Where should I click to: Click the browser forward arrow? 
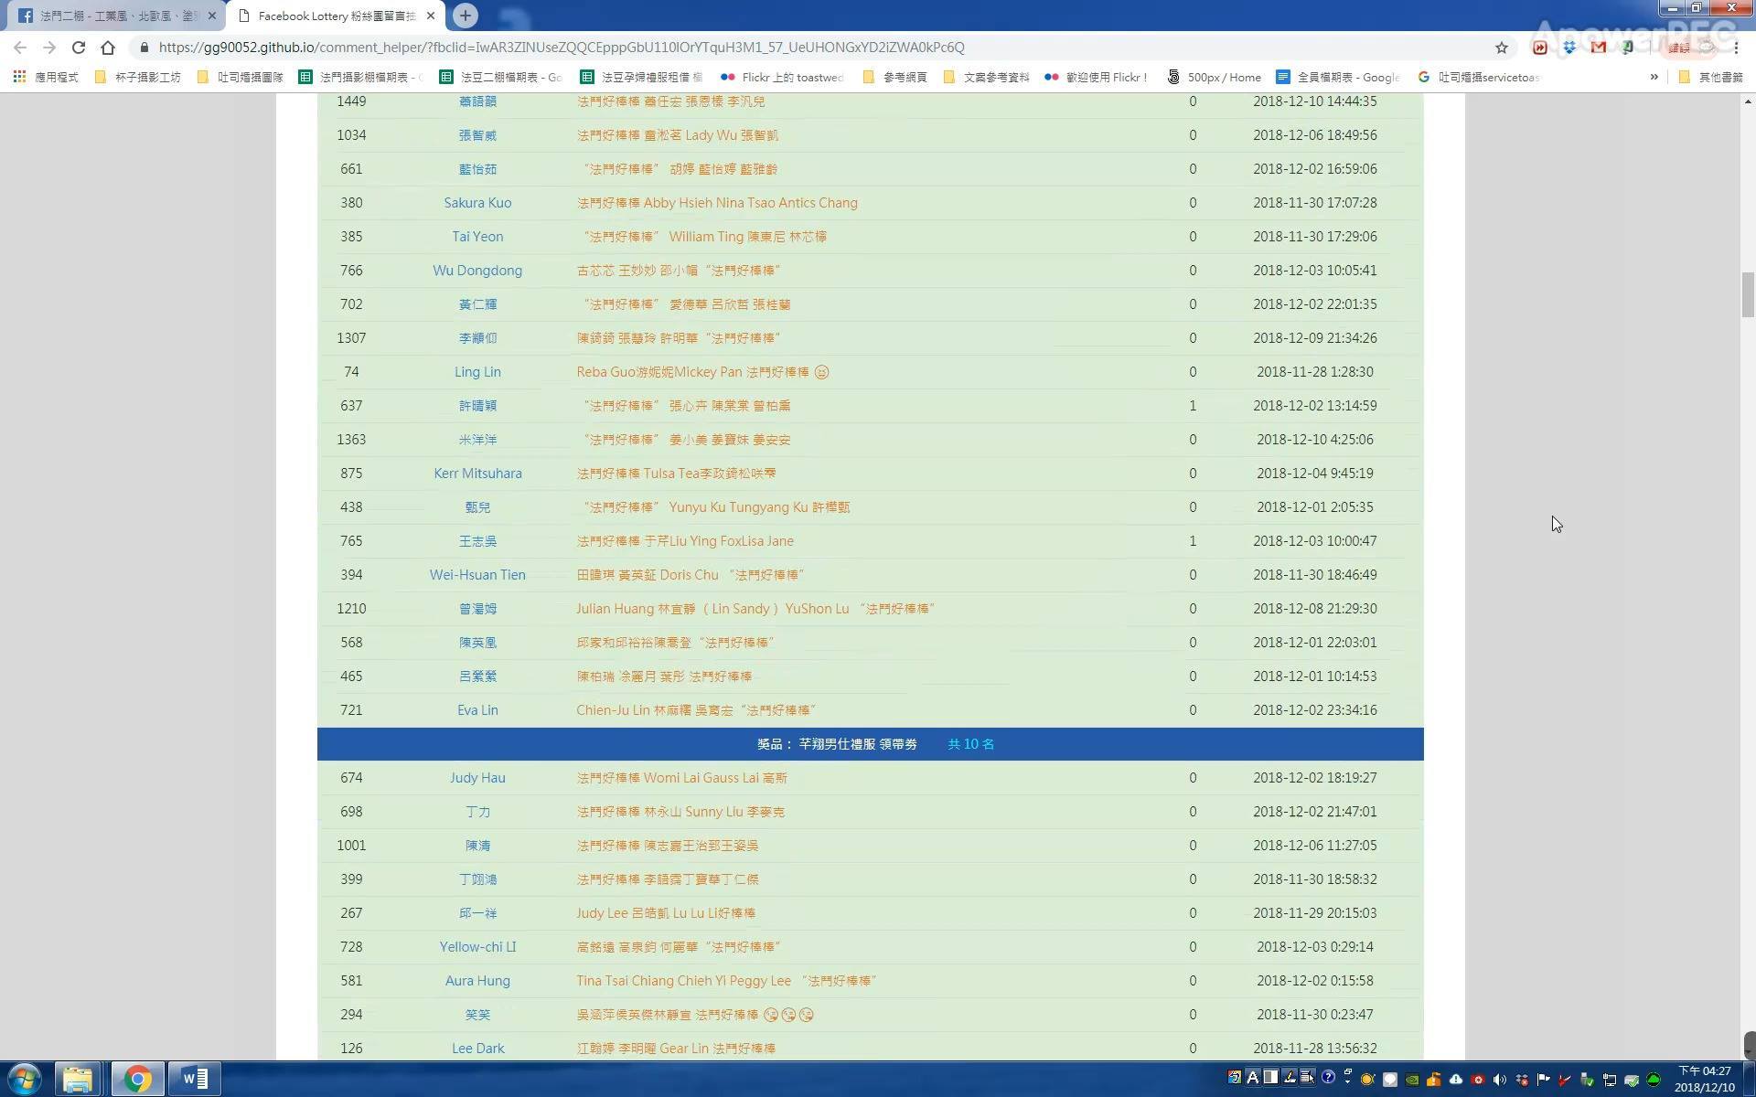[49, 48]
